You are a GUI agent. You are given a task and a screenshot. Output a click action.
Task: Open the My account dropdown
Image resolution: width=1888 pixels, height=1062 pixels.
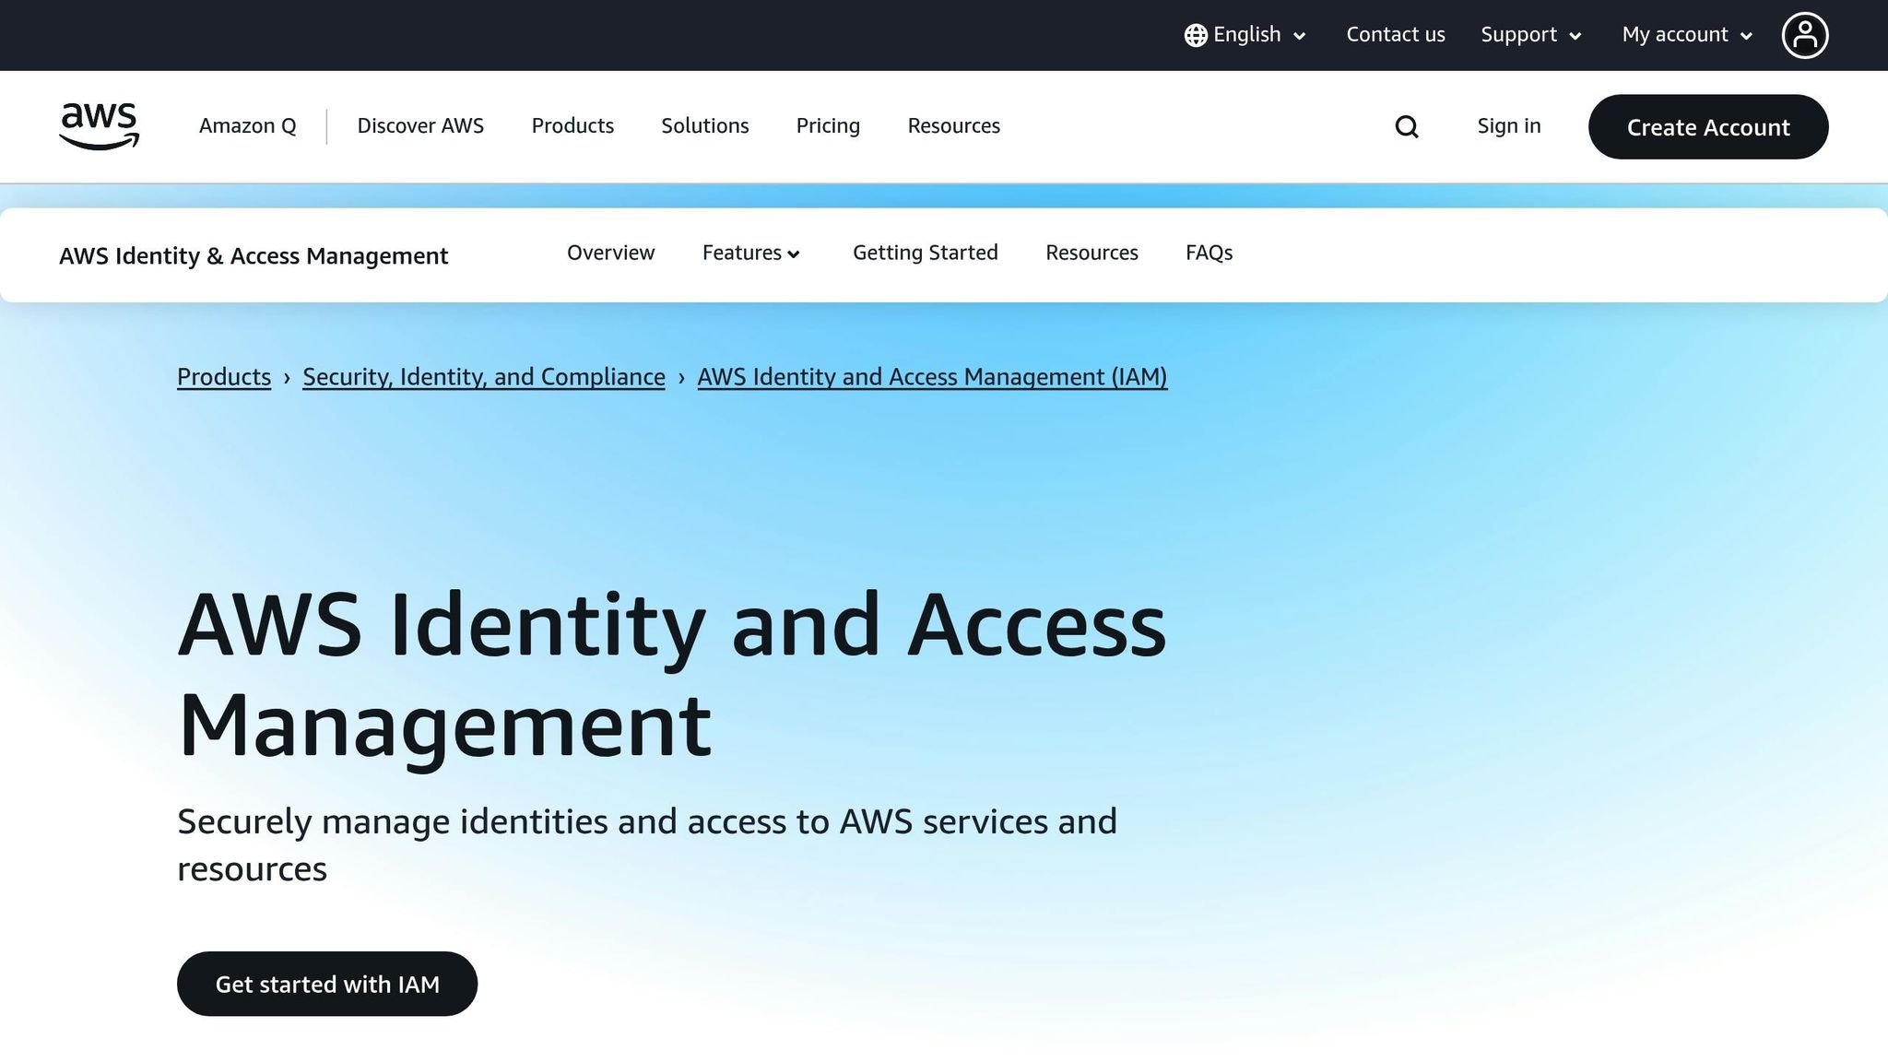(1687, 35)
